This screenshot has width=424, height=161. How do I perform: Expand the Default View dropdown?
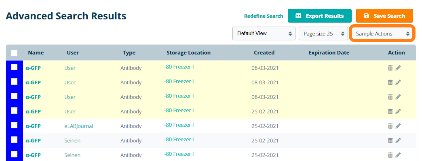pyautogui.click(x=264, y=33)
